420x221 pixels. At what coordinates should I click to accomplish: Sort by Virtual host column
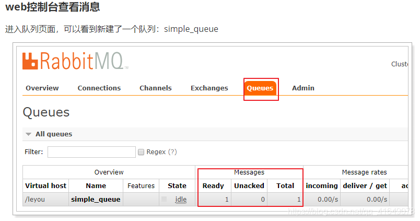pos(46,186)
